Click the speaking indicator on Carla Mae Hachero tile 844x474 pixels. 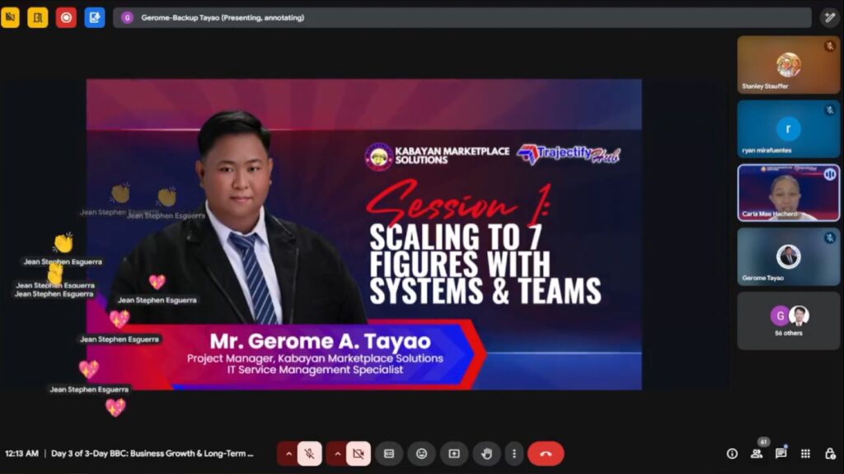click(x=830, y=174)
